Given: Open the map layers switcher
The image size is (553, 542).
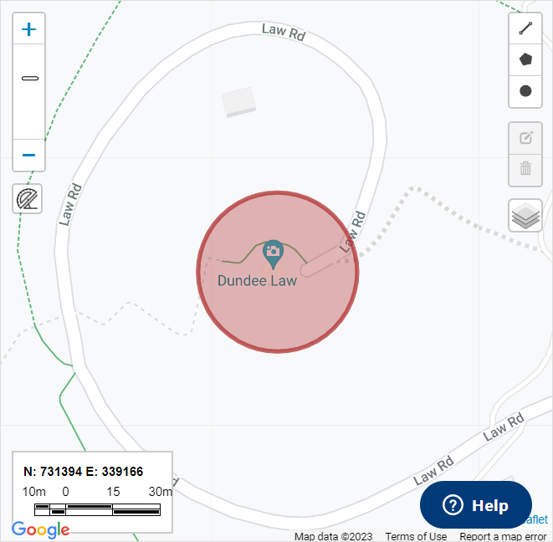Looking at the screenshot, I should pos(525,216).
